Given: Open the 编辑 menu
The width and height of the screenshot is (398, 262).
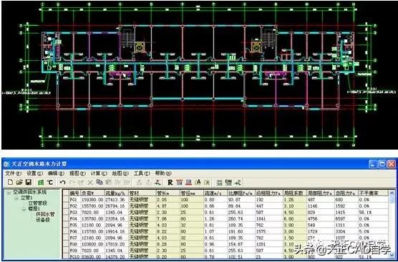Looking at the screenshot, I should [x=56, y=173].
